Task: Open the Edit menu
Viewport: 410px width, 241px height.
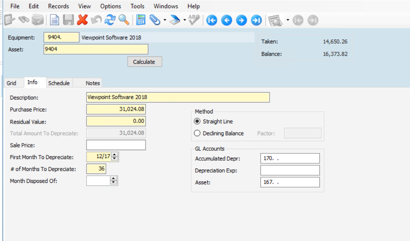Action: tap(34, 6)
